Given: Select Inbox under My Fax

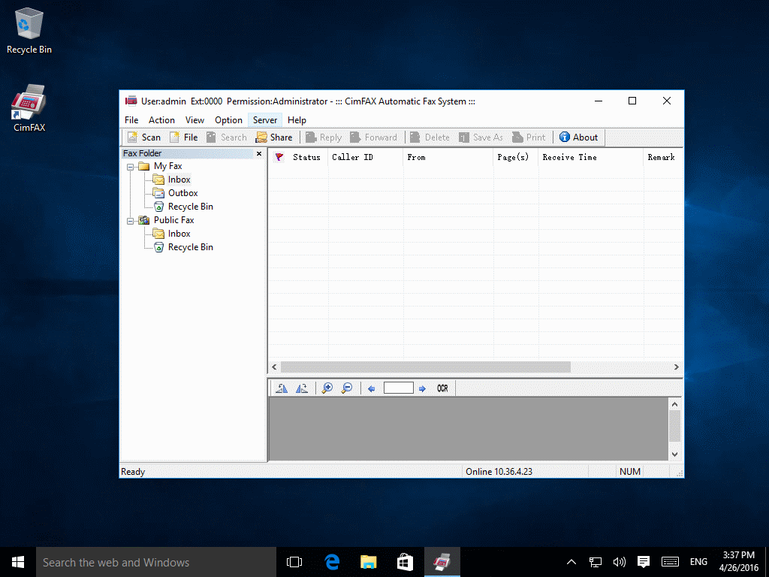Looking at the screenshot, I should pos(179,180).
